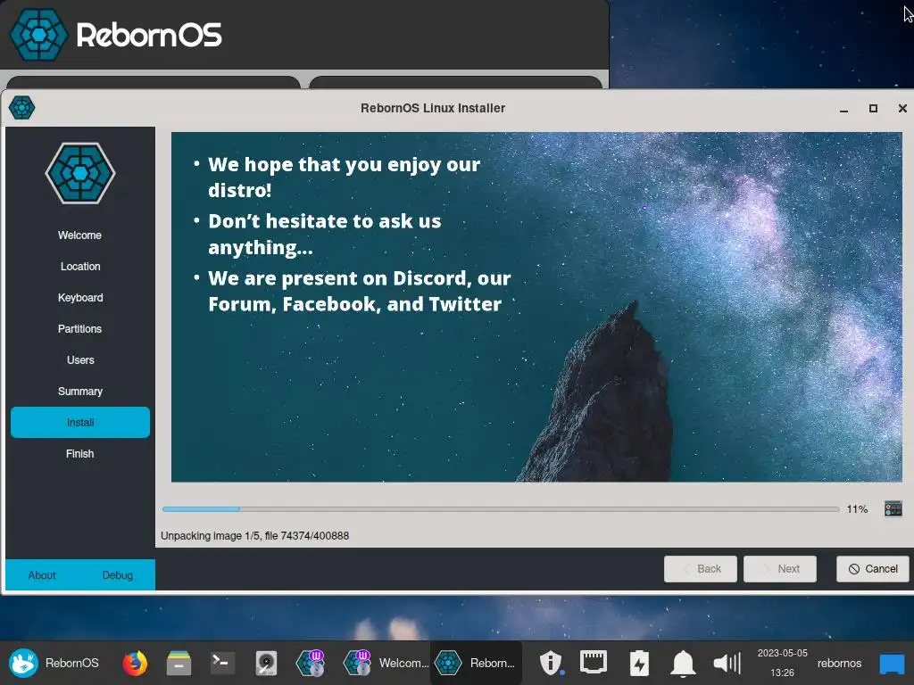Click the Next button
914x685 pixels.
pos(780,569)
